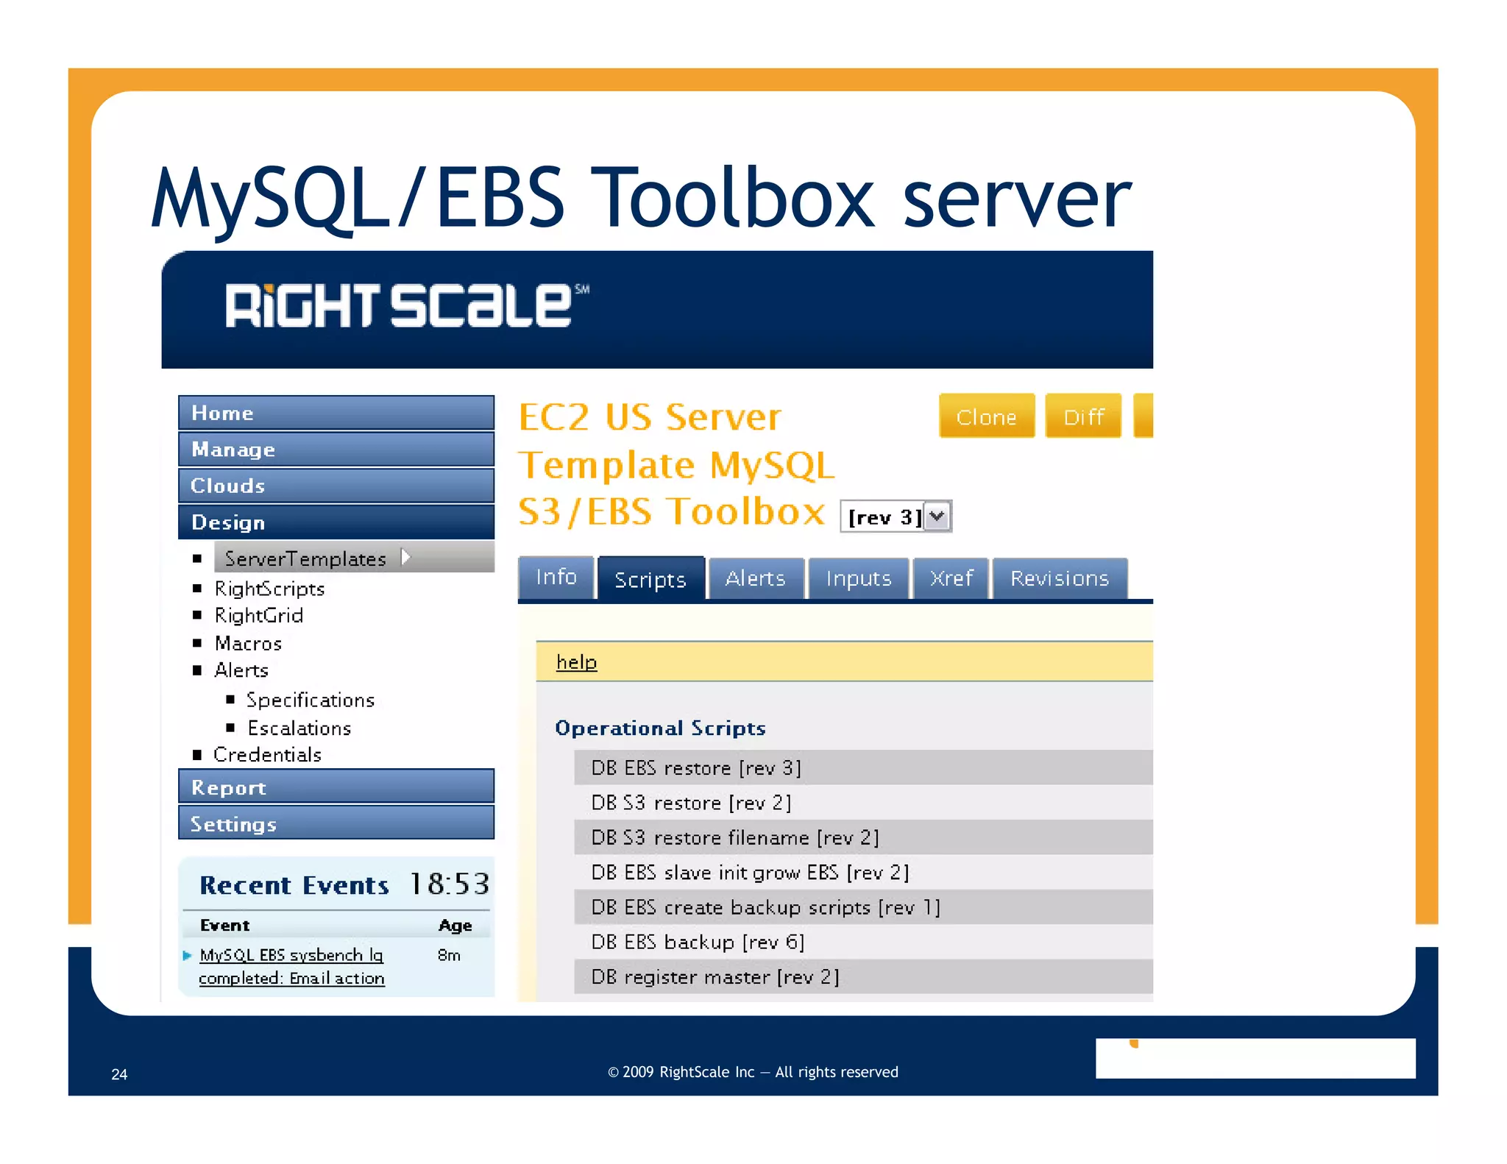
Task: Open the rev 3 revision dropdown
Action: pos(896,517)
